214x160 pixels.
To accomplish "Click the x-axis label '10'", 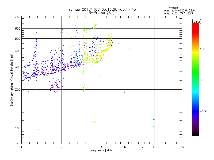I will tap(155, 147).
